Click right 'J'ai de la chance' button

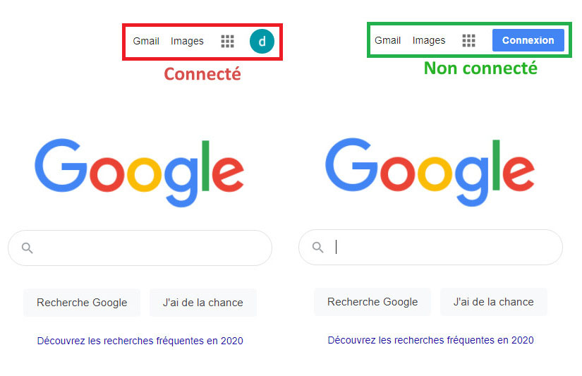[x=494, y=302]
